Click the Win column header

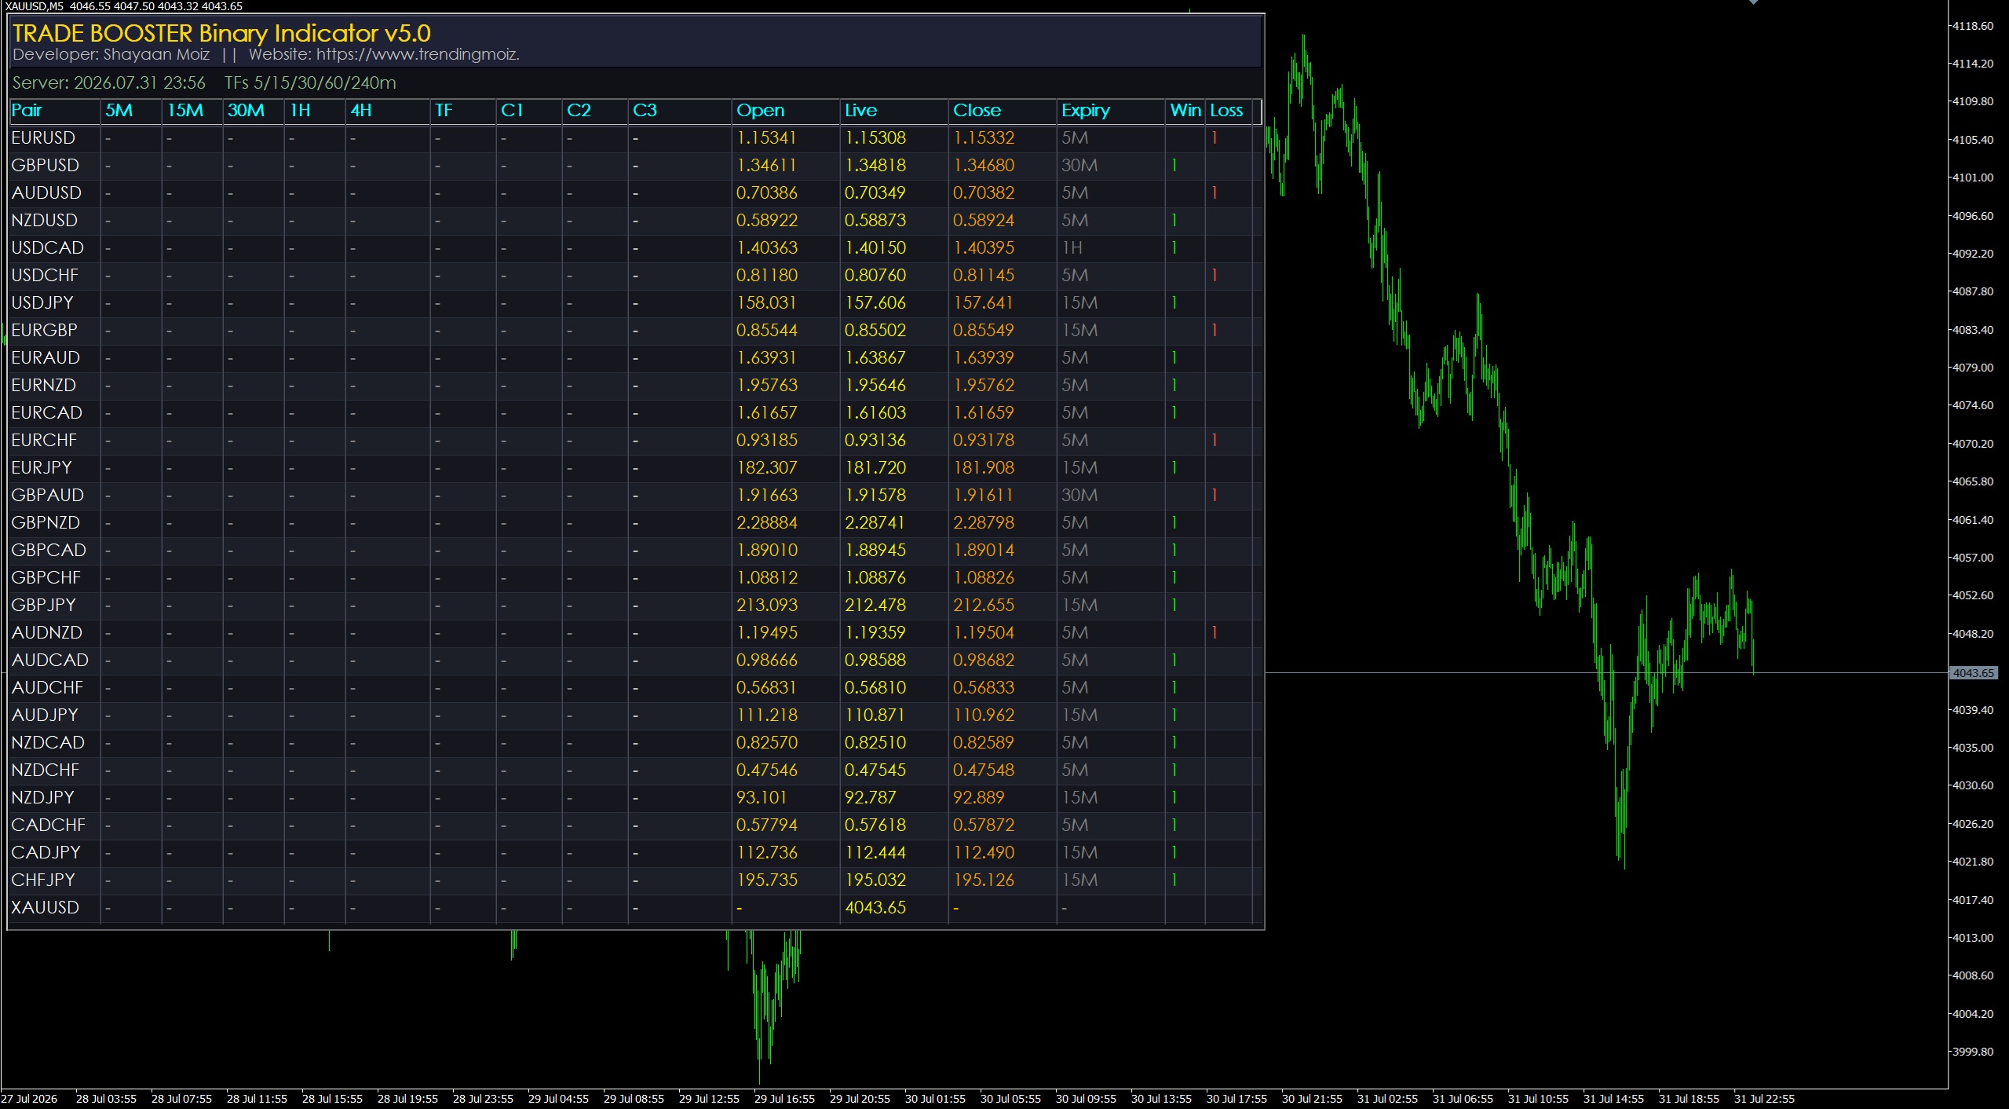pos(1185,110)
